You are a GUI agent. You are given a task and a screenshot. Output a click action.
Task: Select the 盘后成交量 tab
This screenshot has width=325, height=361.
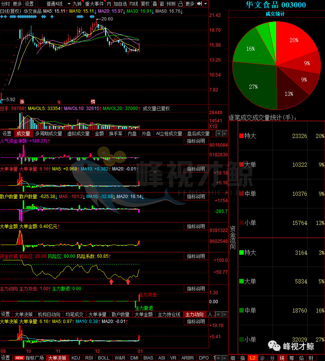point(198,134)
